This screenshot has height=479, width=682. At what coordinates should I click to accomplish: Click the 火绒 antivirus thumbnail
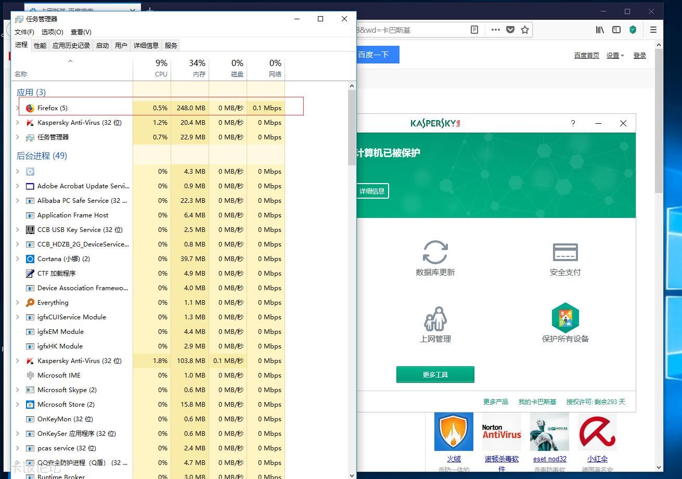pos(454,432)
